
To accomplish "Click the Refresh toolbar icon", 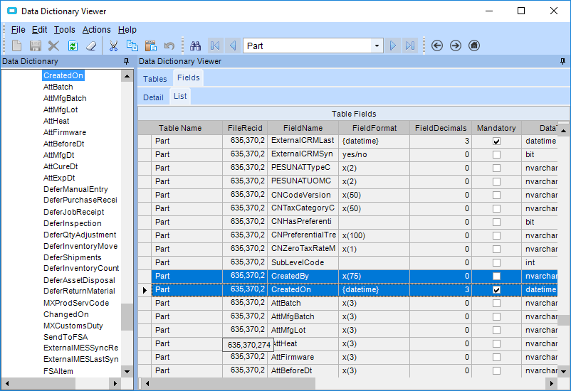I will pos(72,45).
